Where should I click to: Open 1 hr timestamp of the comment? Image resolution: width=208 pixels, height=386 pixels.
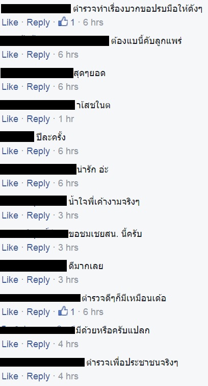pyautogui.click(x=66, y=119)
